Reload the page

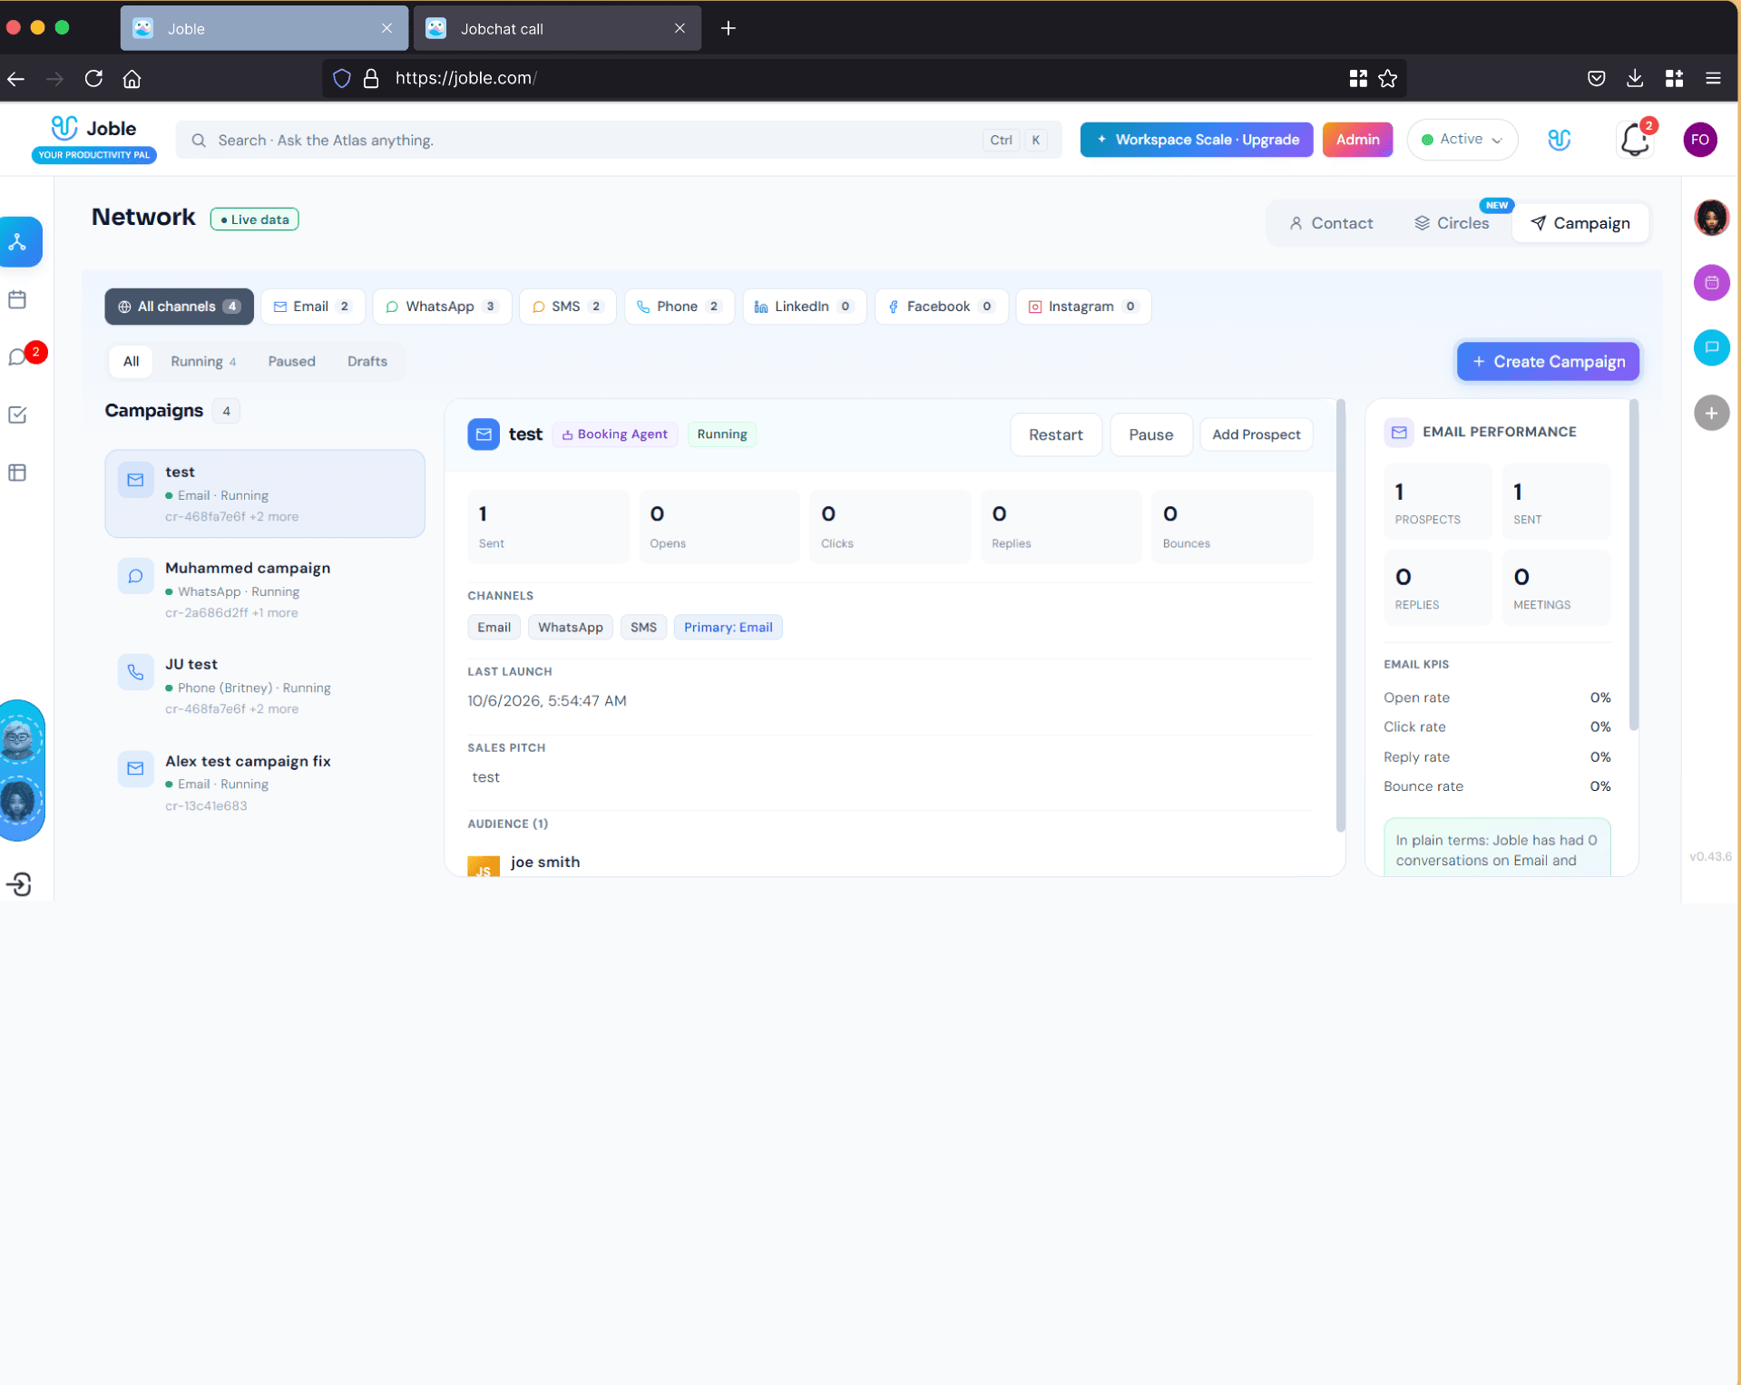tap(93, 79)
